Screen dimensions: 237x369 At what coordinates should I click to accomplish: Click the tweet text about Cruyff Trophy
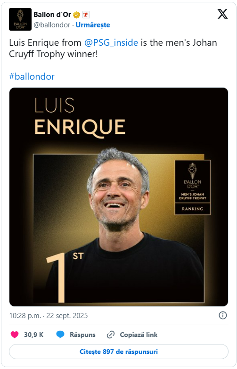tap(113, 48)
